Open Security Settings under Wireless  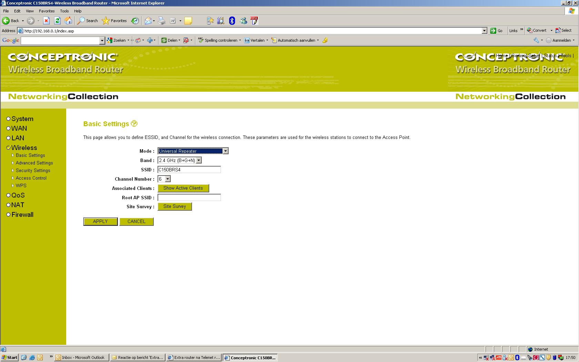pos(33,170)
